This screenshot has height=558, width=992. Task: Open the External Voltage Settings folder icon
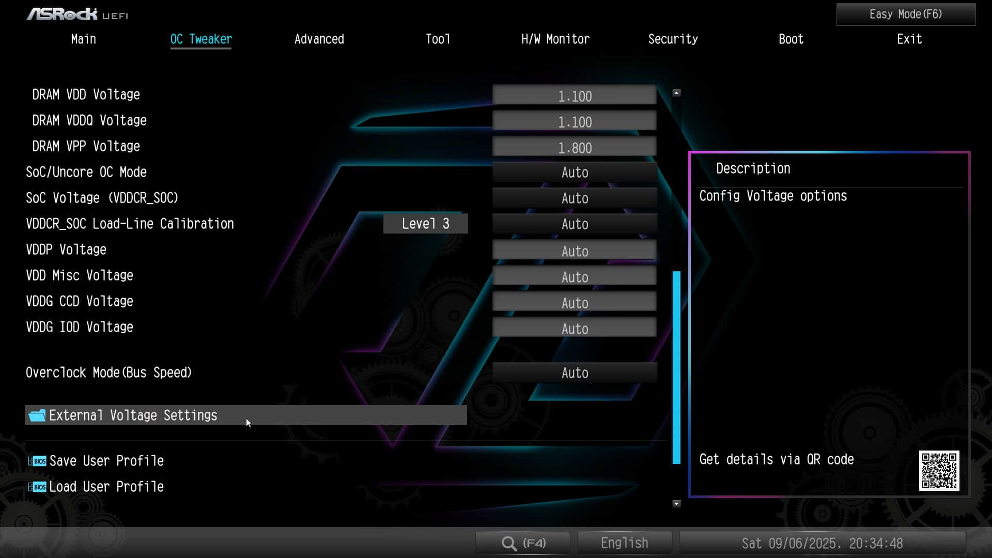coord(37,415)
